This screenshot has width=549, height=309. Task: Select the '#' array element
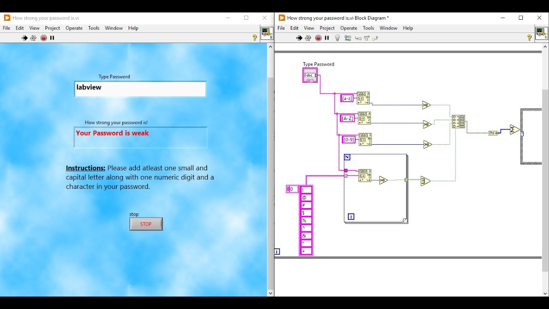tap(306, 205)
